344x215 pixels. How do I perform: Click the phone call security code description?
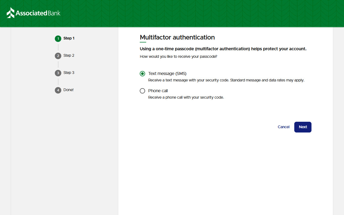186,97
